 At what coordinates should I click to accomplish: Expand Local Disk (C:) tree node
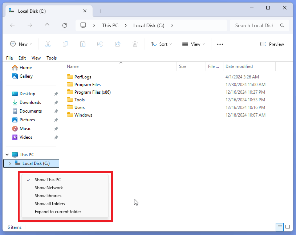[x=10, y=163]
